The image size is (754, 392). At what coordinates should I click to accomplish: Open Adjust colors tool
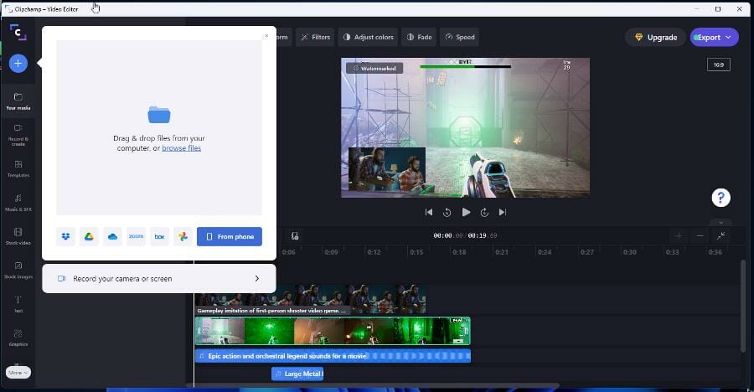pyautogui.click(x=369, y=37)
